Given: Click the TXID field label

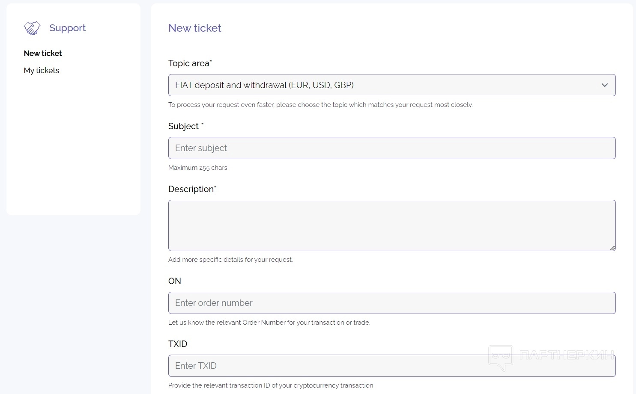Looking at the screenshot, I should click(178, 344).
